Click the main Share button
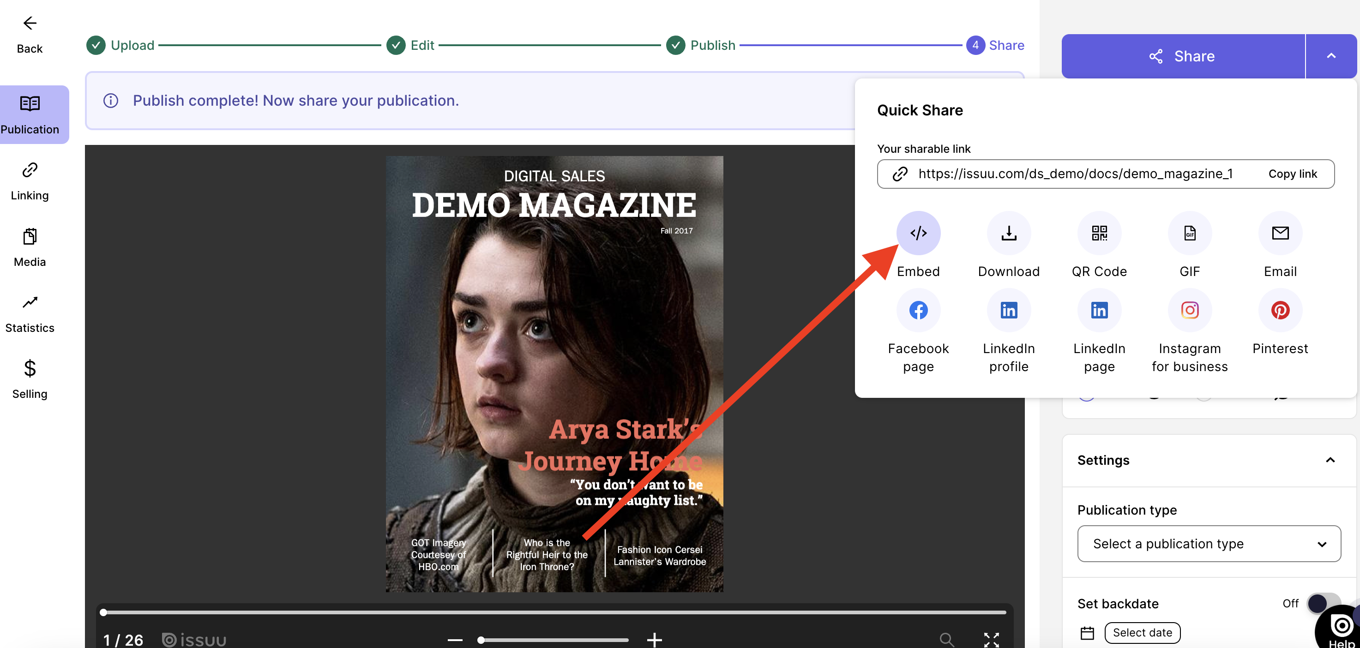1360x648 pixels. point(1183,56)
